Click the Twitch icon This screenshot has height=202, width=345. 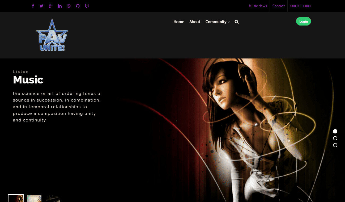click(x=87, y=6)
